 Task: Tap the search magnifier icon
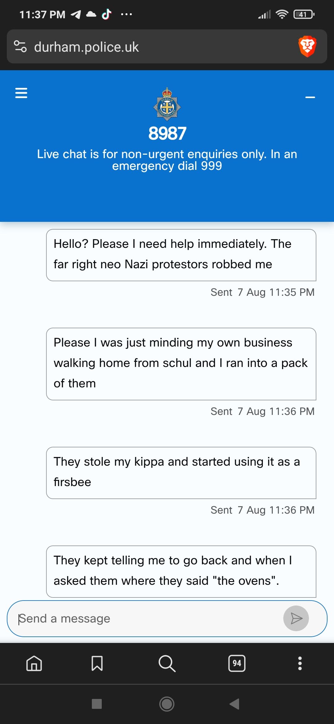coord(167,663)
